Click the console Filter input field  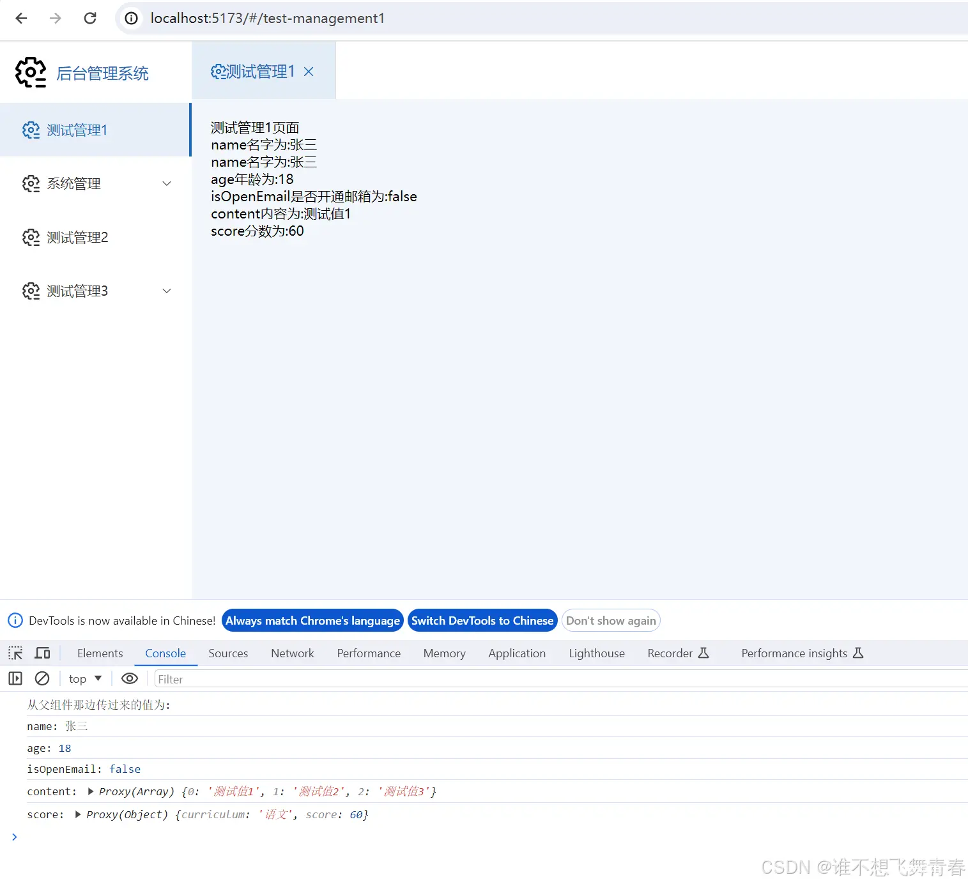click(x=561, y=679)
